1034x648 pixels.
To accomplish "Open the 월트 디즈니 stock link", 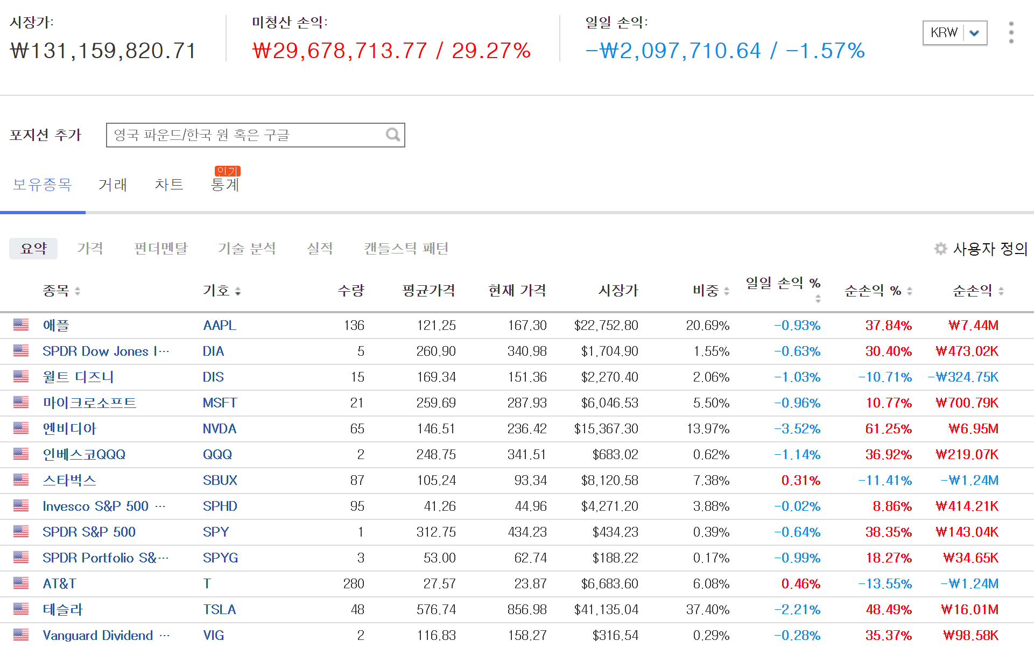I will (x=78, y=377).
